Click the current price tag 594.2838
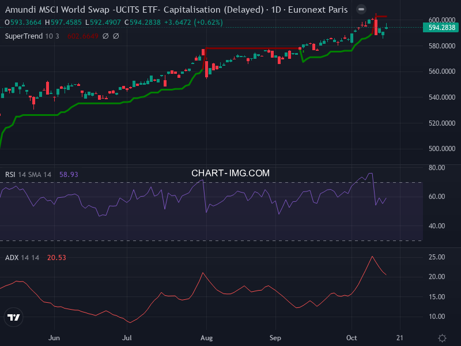The width and height of the screenshot is (461, 346). (442, 27)
